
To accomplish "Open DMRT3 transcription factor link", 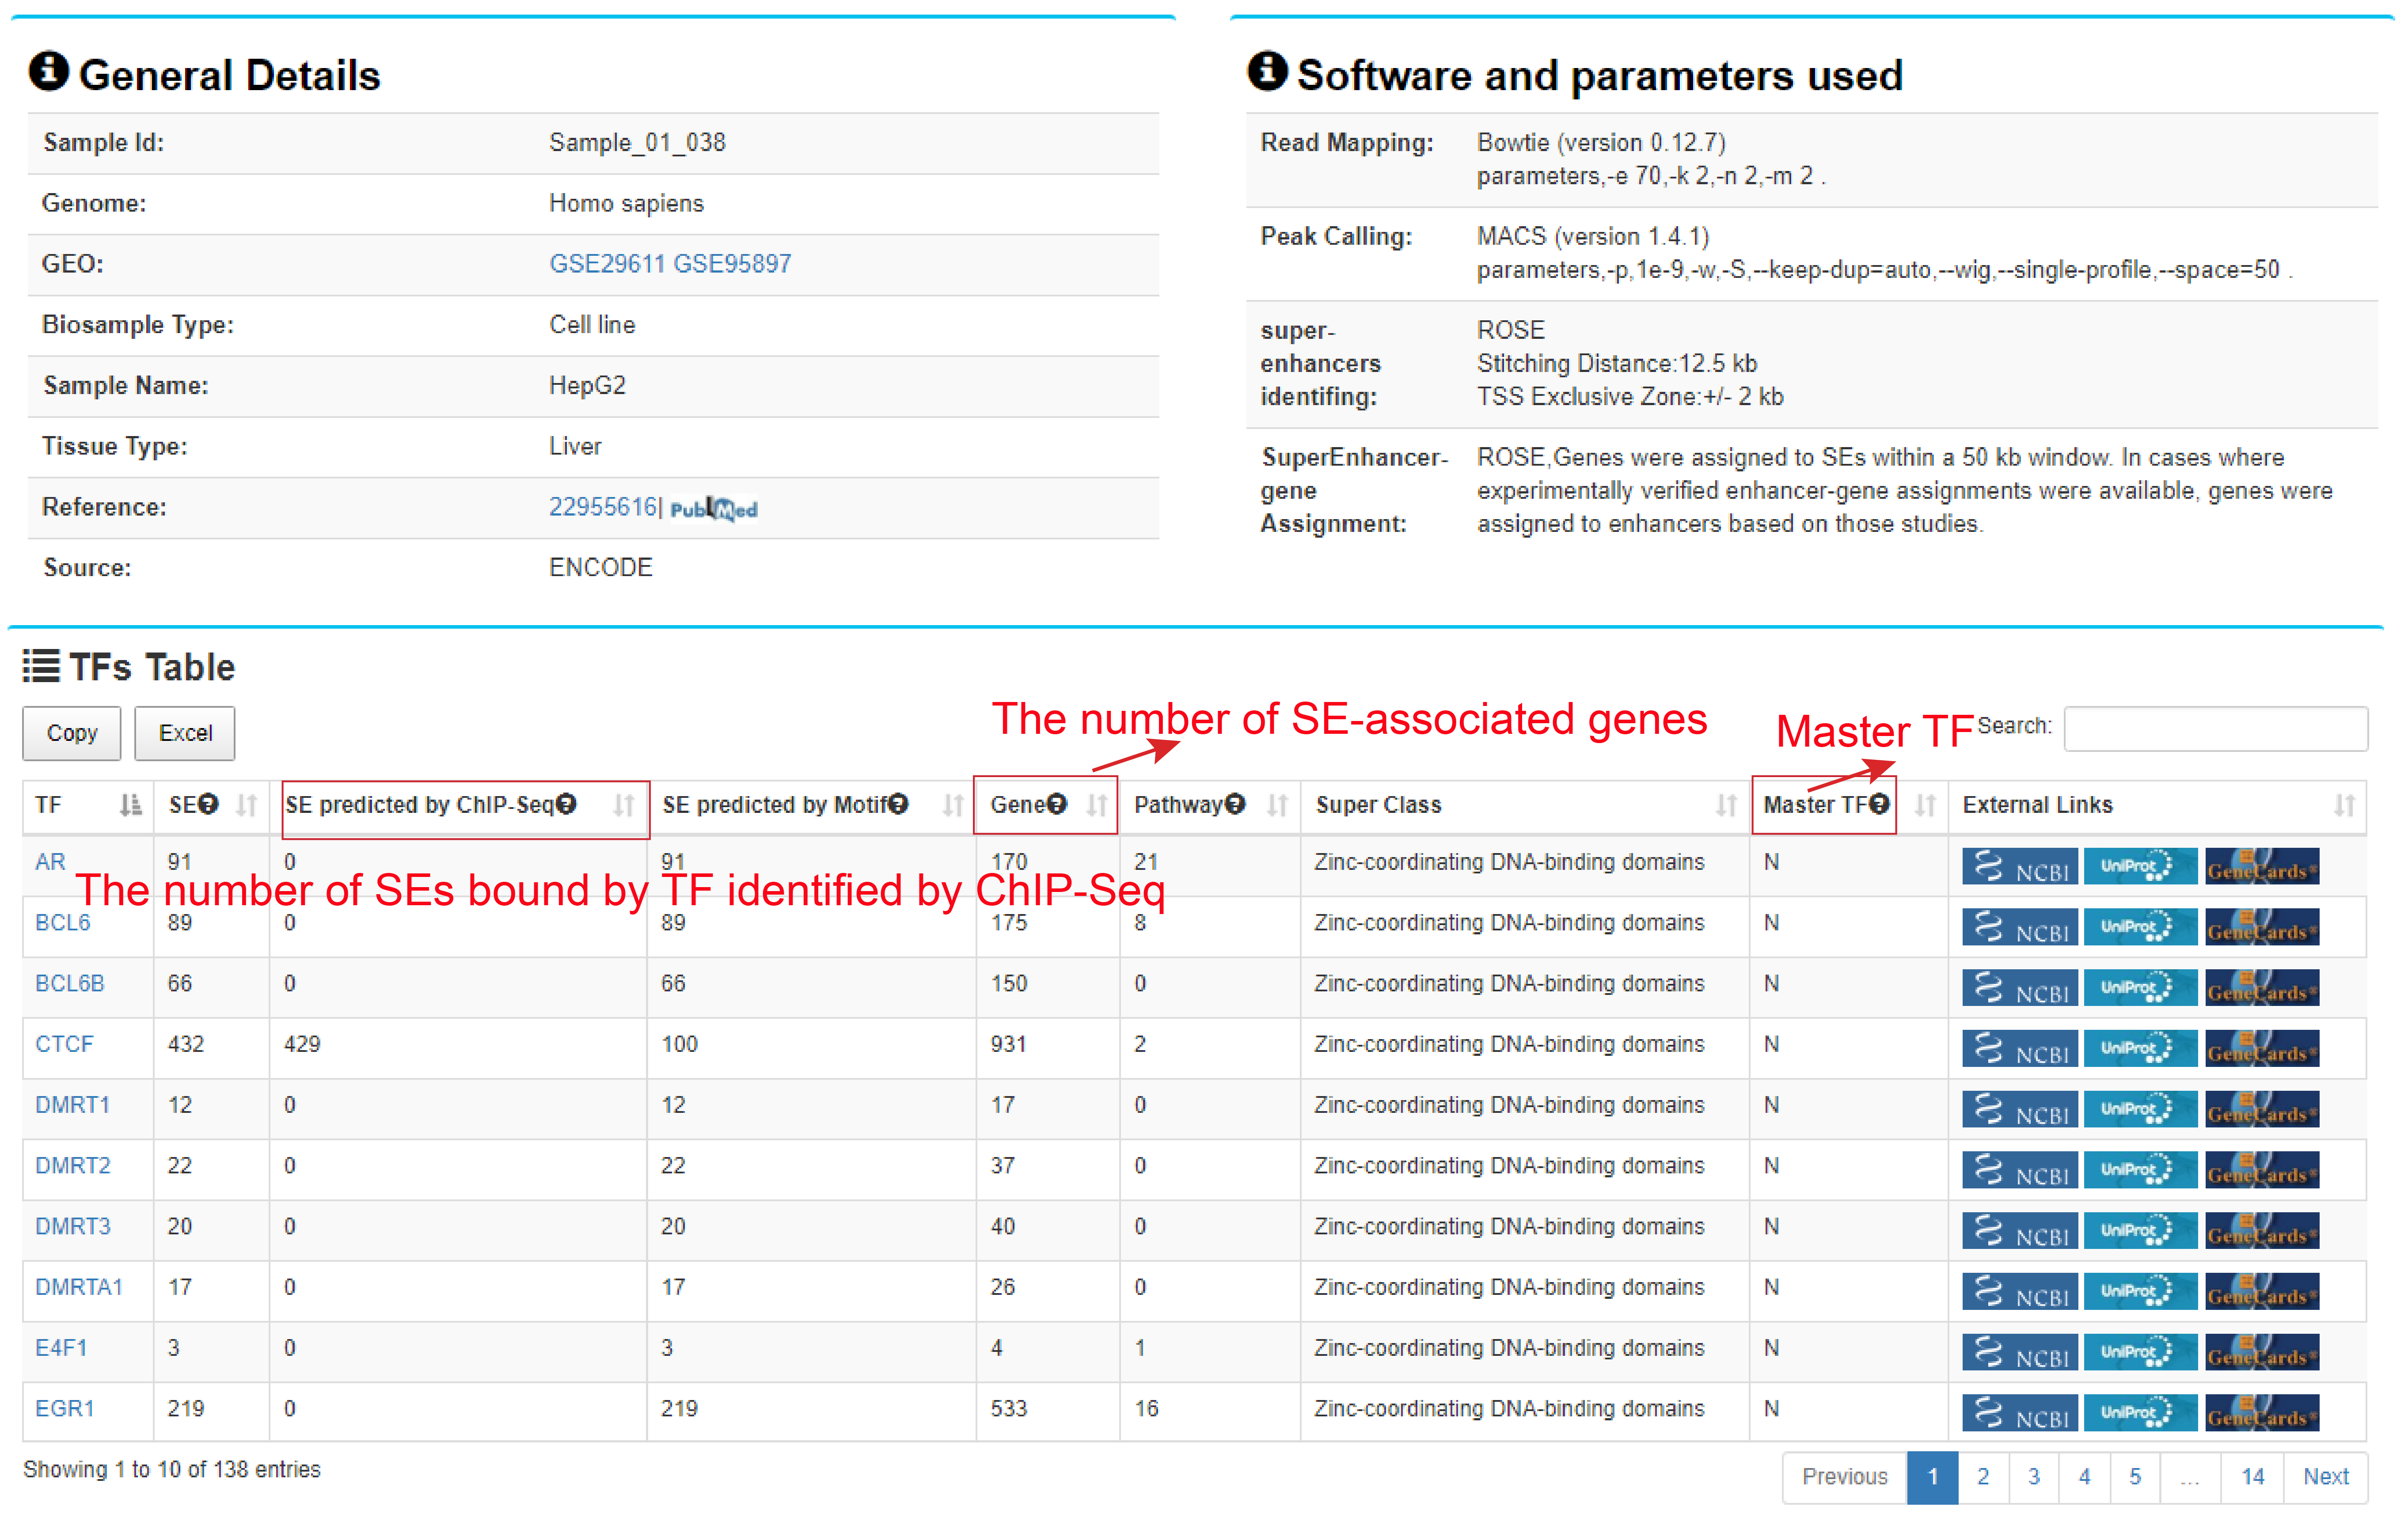I will 72,1227.
